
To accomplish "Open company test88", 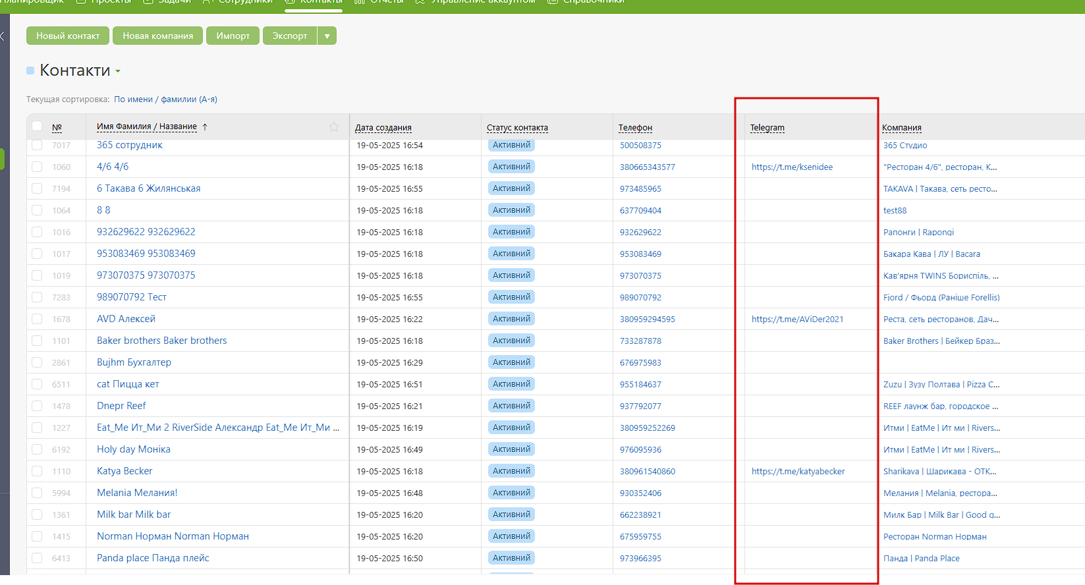I will tap(895, 211).
